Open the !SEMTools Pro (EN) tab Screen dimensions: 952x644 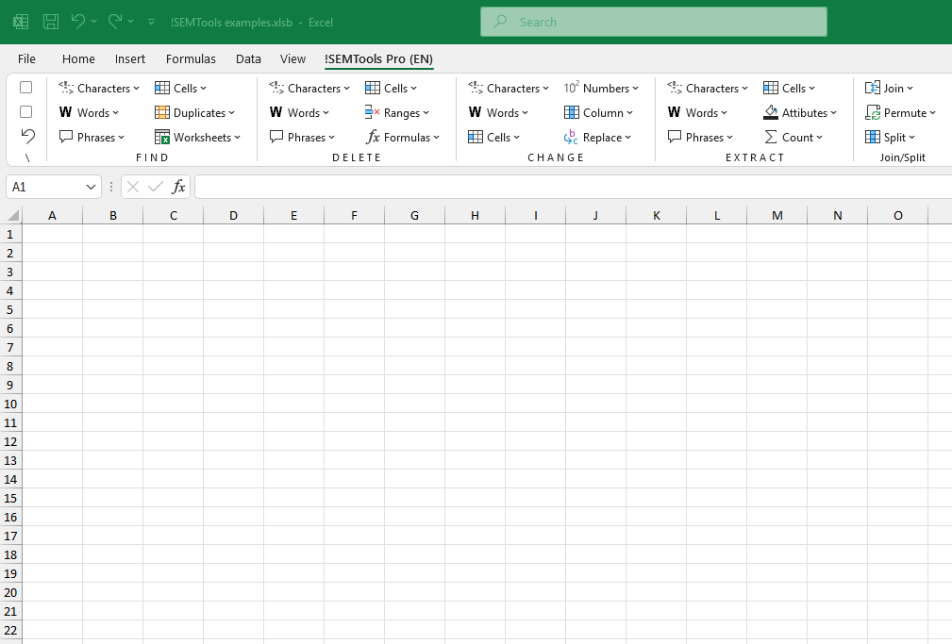[x=378, y=58]
